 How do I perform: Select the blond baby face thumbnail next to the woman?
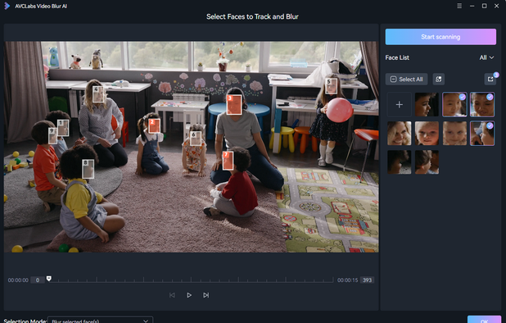coord(427,134)
